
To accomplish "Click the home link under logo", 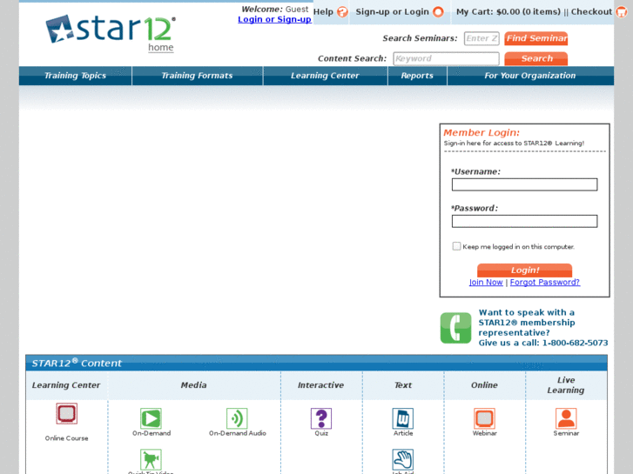I will coord(161,48).
